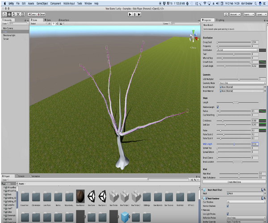This screenshot has width=268, height=223.
Task: Open the RocksPack folder
Action: 180,197
